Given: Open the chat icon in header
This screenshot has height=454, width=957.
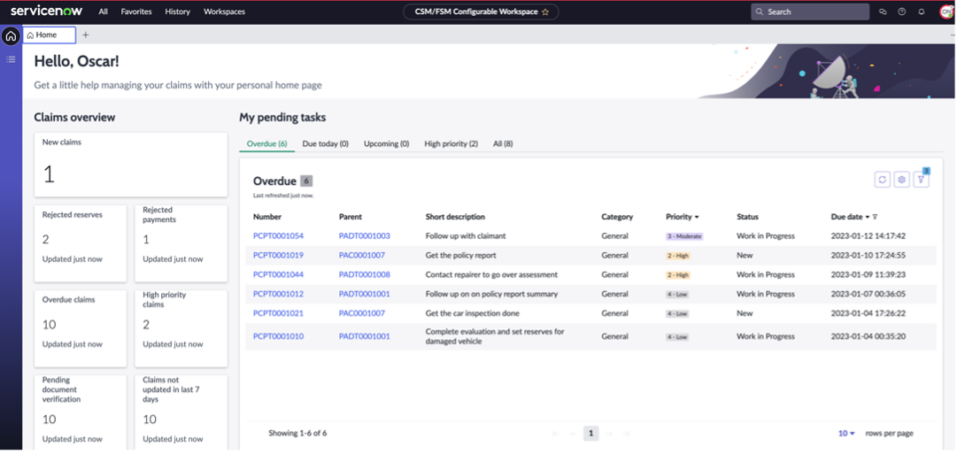Looking at the screenshot, I should pyautogui.click(x=883, y=12).
